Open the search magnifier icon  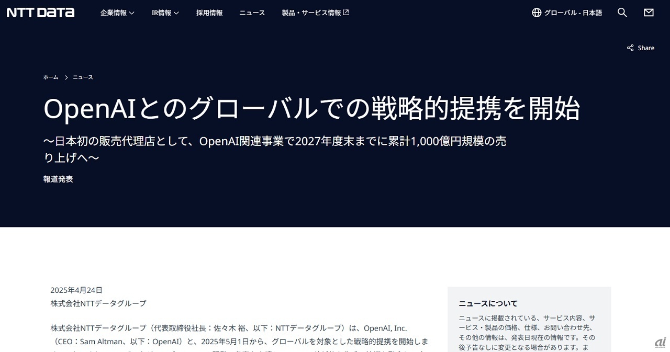622,13
